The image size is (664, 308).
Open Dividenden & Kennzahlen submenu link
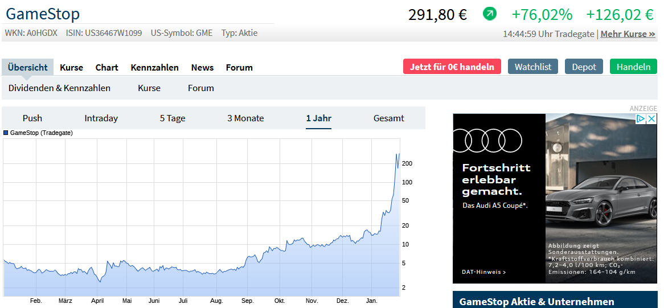pos(59,88)
